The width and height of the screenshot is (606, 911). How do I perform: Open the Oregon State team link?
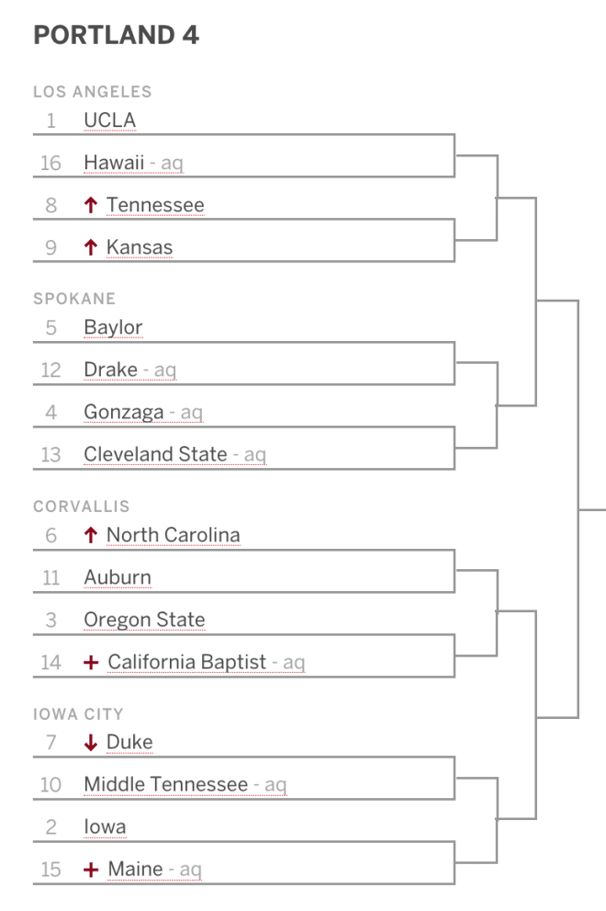144,620
